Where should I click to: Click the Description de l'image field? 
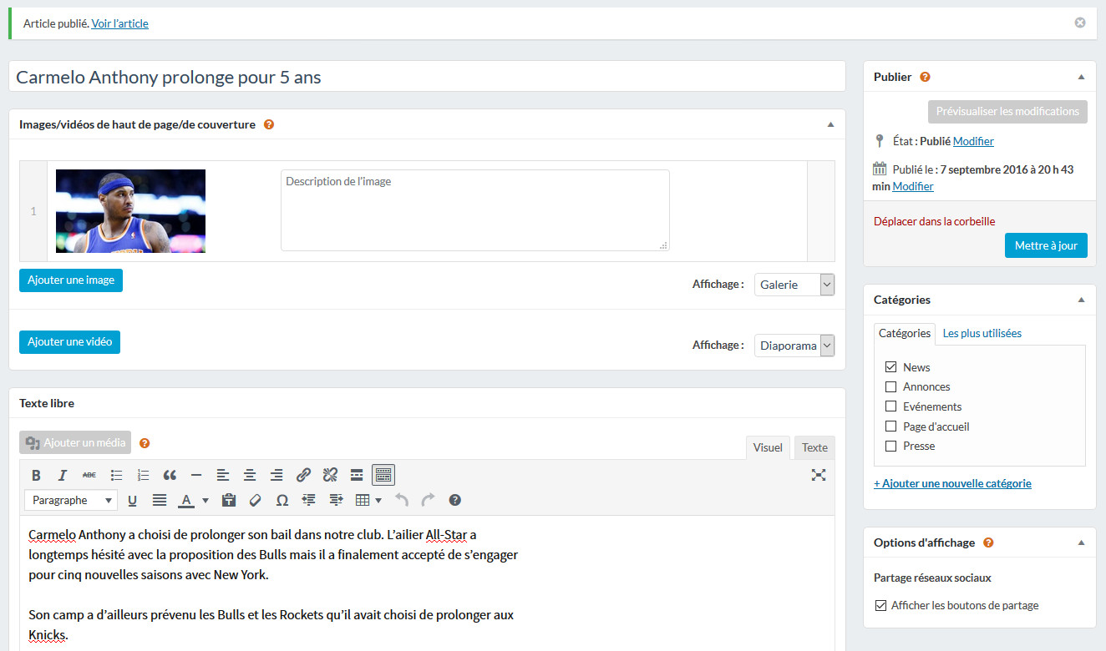[x=474, y=210]
